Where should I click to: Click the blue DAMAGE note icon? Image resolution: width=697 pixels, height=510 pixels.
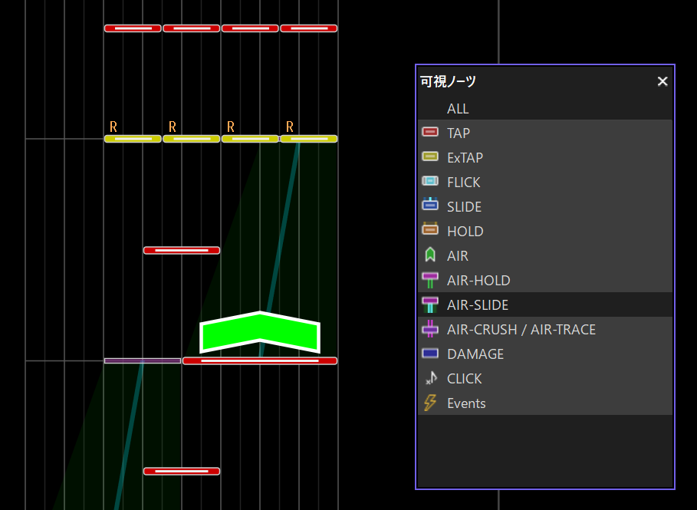tap(430, 354)
